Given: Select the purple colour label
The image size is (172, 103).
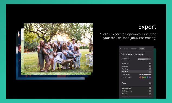Looking at the screenshot, I should pos(150,78).
